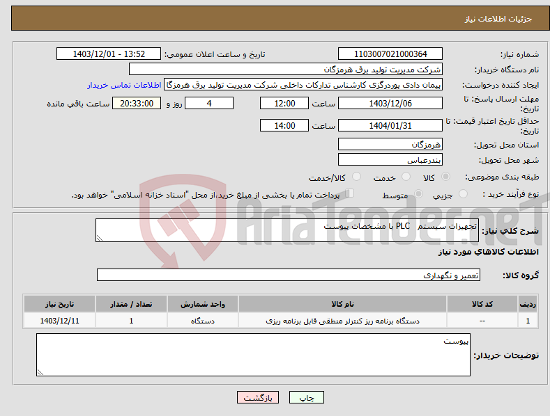
Task: Click the response deadline date 1403/12/06
Action: point(390,103)
